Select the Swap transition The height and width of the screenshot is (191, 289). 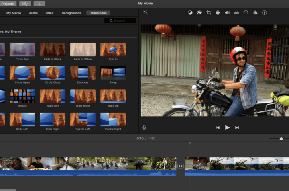[x=113, y=73]
